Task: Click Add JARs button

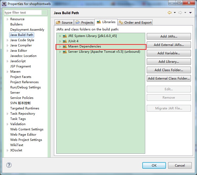Action: (x=169, y=36)
